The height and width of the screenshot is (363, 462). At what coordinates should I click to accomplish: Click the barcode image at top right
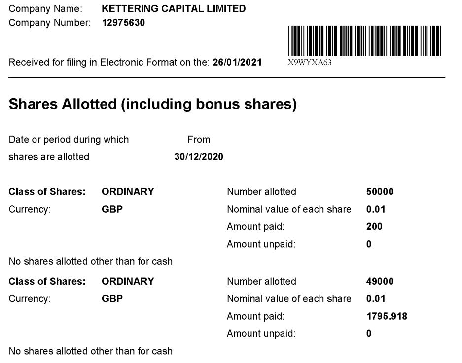point(364,40)
